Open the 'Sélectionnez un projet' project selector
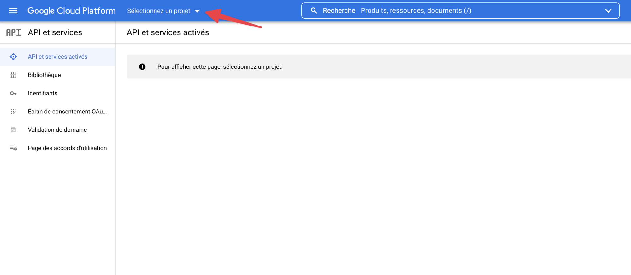This screenshot has width=631, height=275. [x=159, y=11]
